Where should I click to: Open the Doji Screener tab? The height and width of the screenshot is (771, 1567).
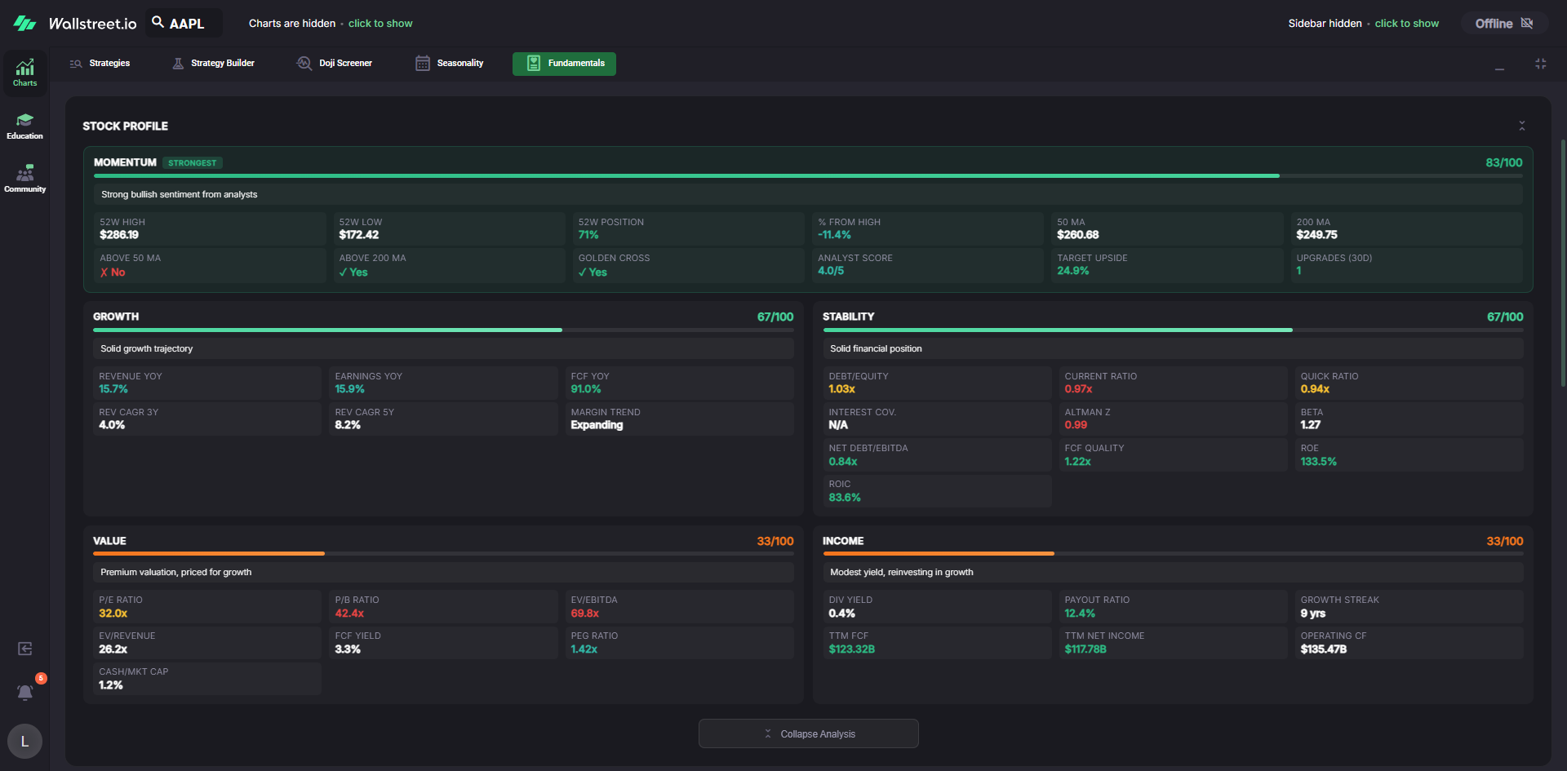[x=335, y=64]
